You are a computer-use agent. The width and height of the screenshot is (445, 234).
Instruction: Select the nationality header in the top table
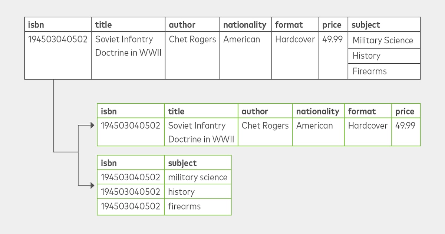(x=245, y=25)
